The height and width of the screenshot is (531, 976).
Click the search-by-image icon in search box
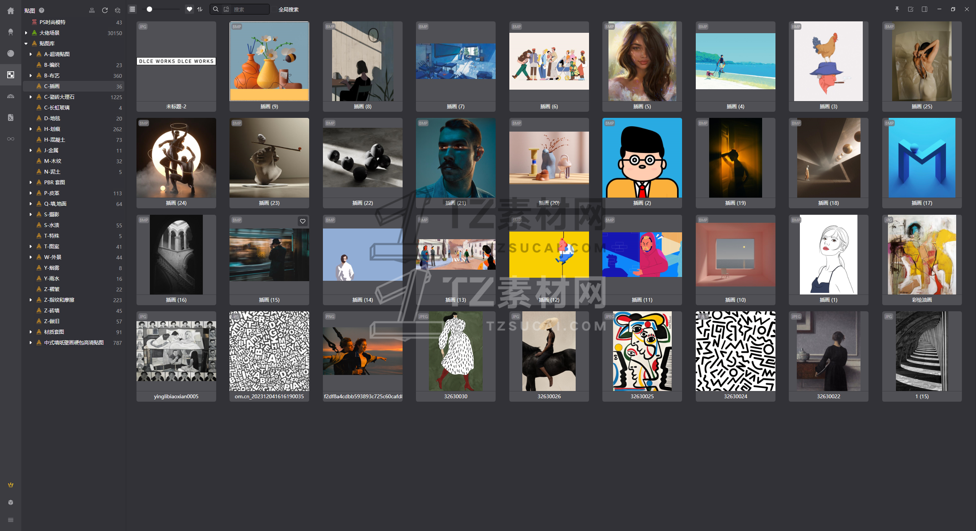(x=226, y=9)
